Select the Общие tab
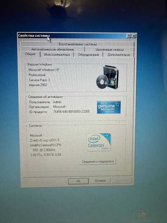Viewport: 167px width, 223px height. (x=30, y=54)
